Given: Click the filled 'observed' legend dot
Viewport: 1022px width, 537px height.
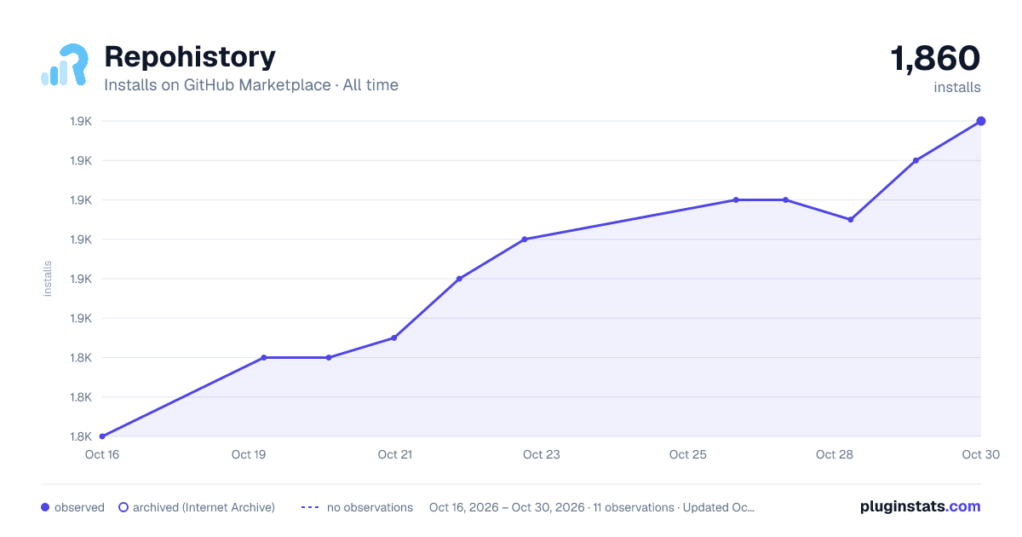Looking at the screenshot, I should [45, 507].
